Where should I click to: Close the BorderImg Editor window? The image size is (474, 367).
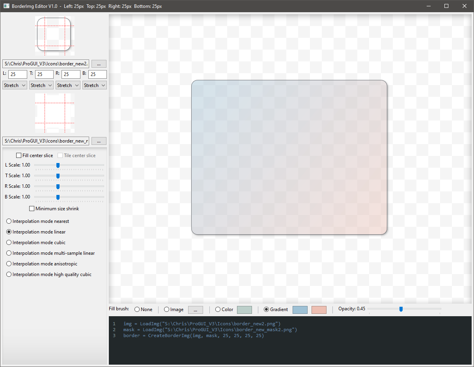click(x=465, y=6)
